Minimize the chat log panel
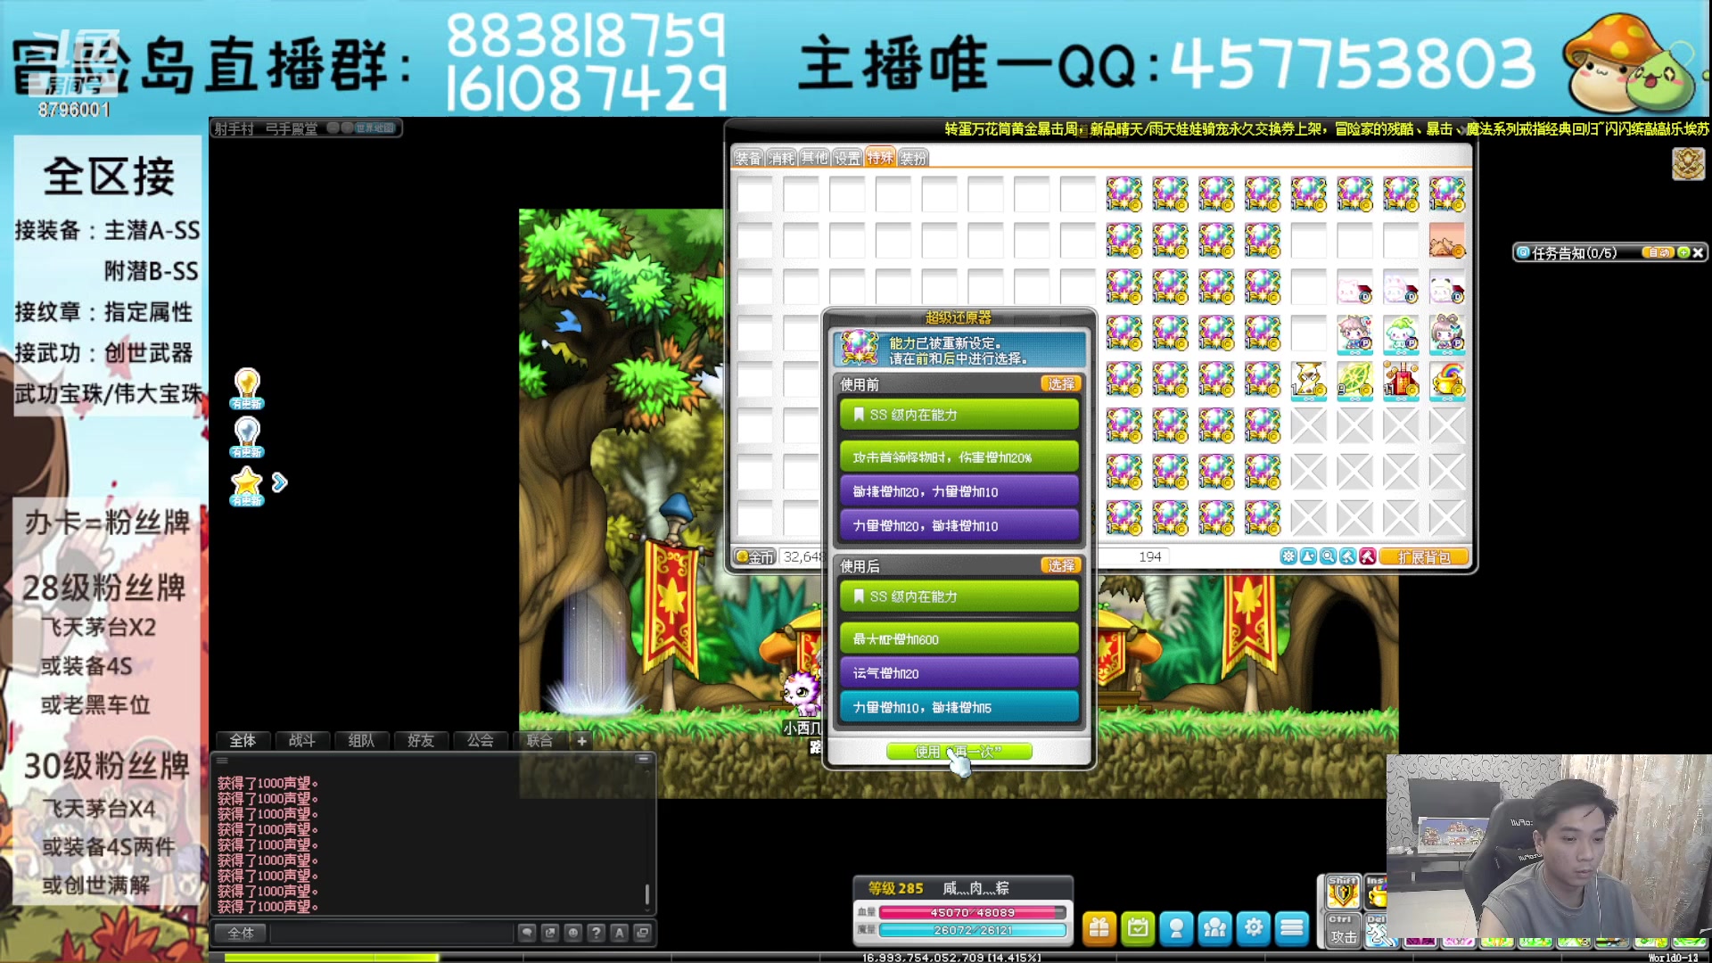The height and width of the screenshot is (963, 1712). [642, 759]
